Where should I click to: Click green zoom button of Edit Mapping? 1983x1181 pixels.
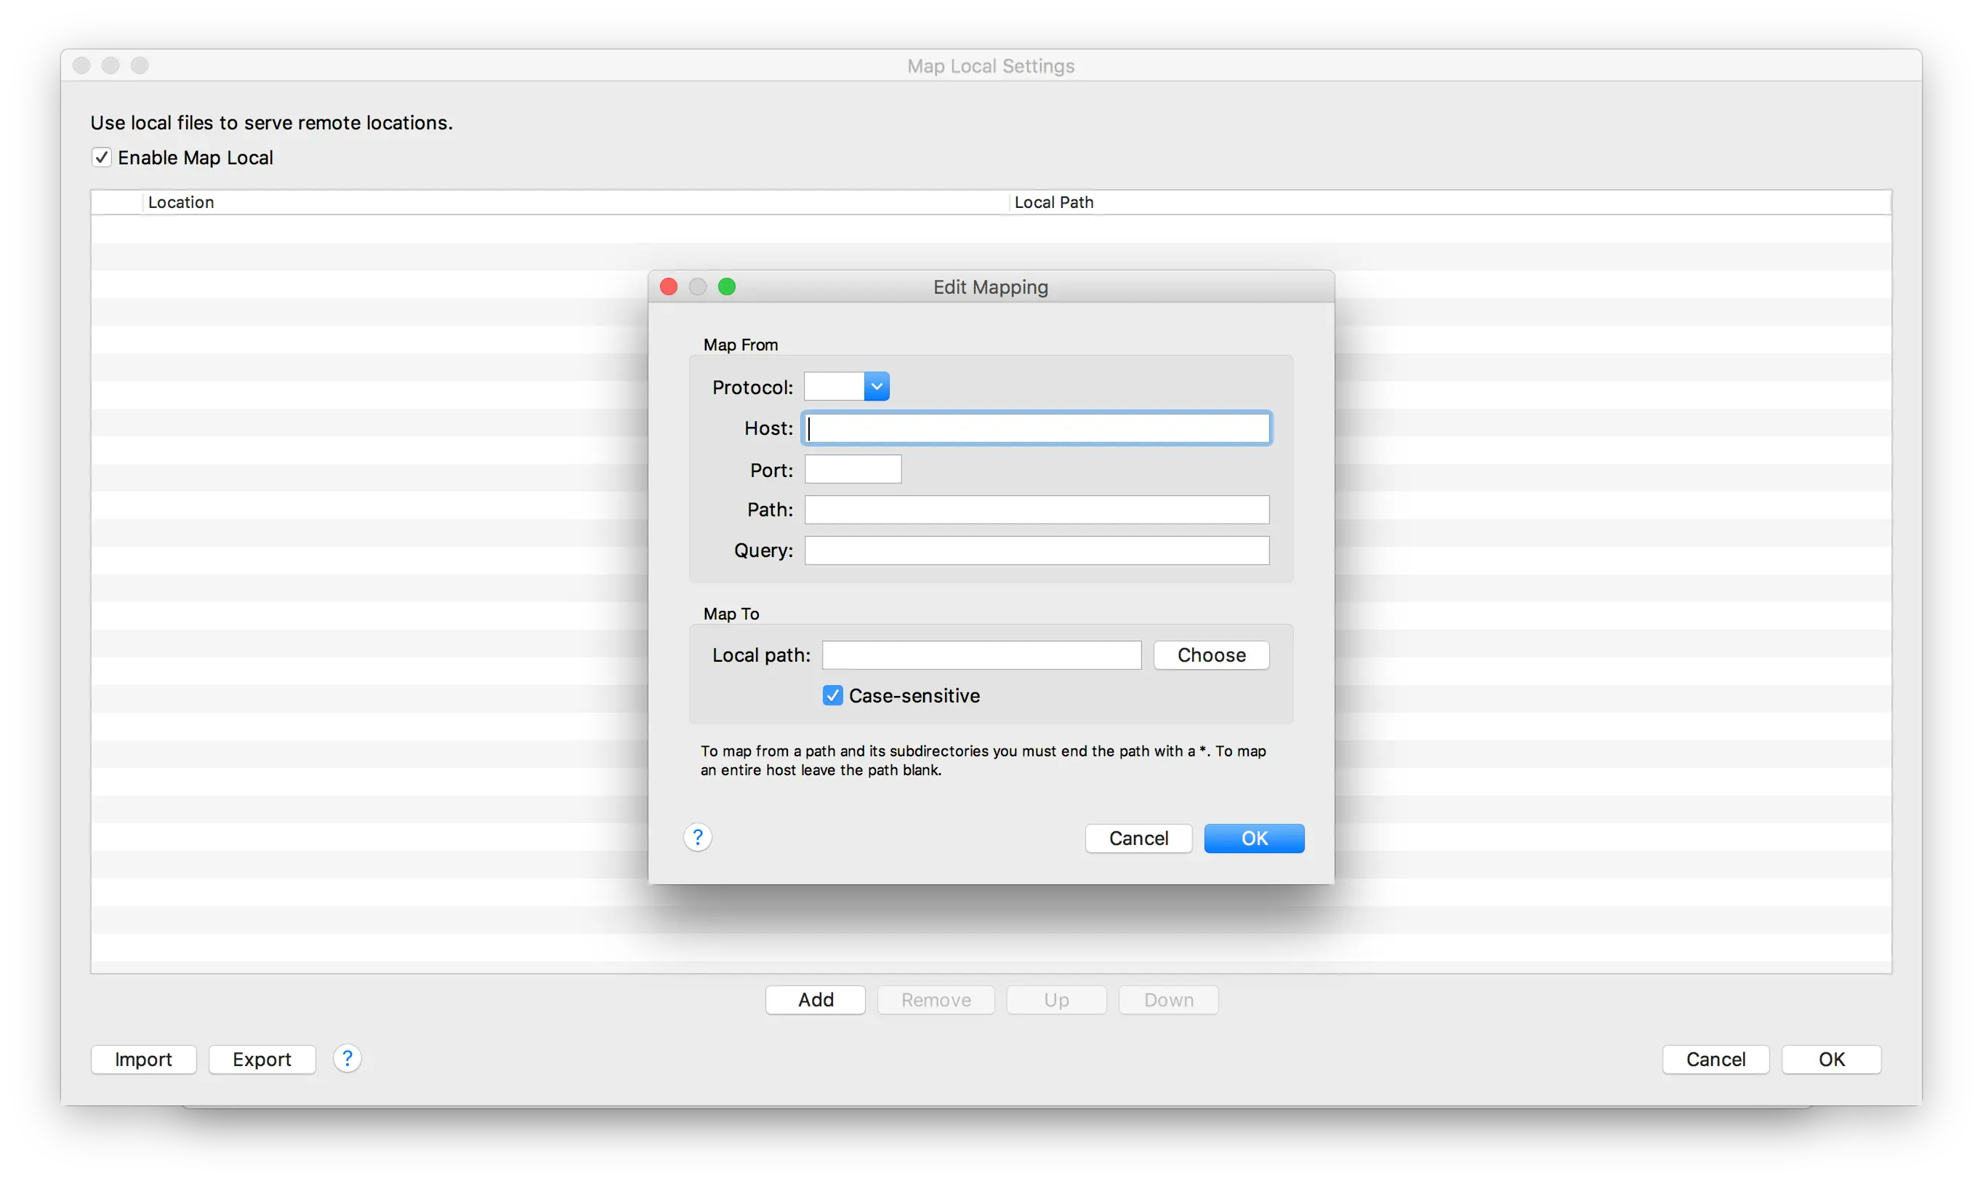click(x=727, y=287)
